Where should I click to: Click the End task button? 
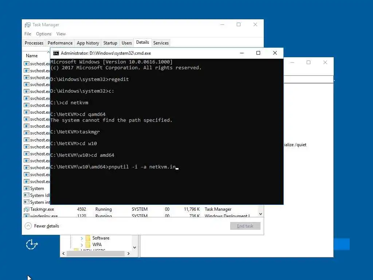(x=245, y=226)
